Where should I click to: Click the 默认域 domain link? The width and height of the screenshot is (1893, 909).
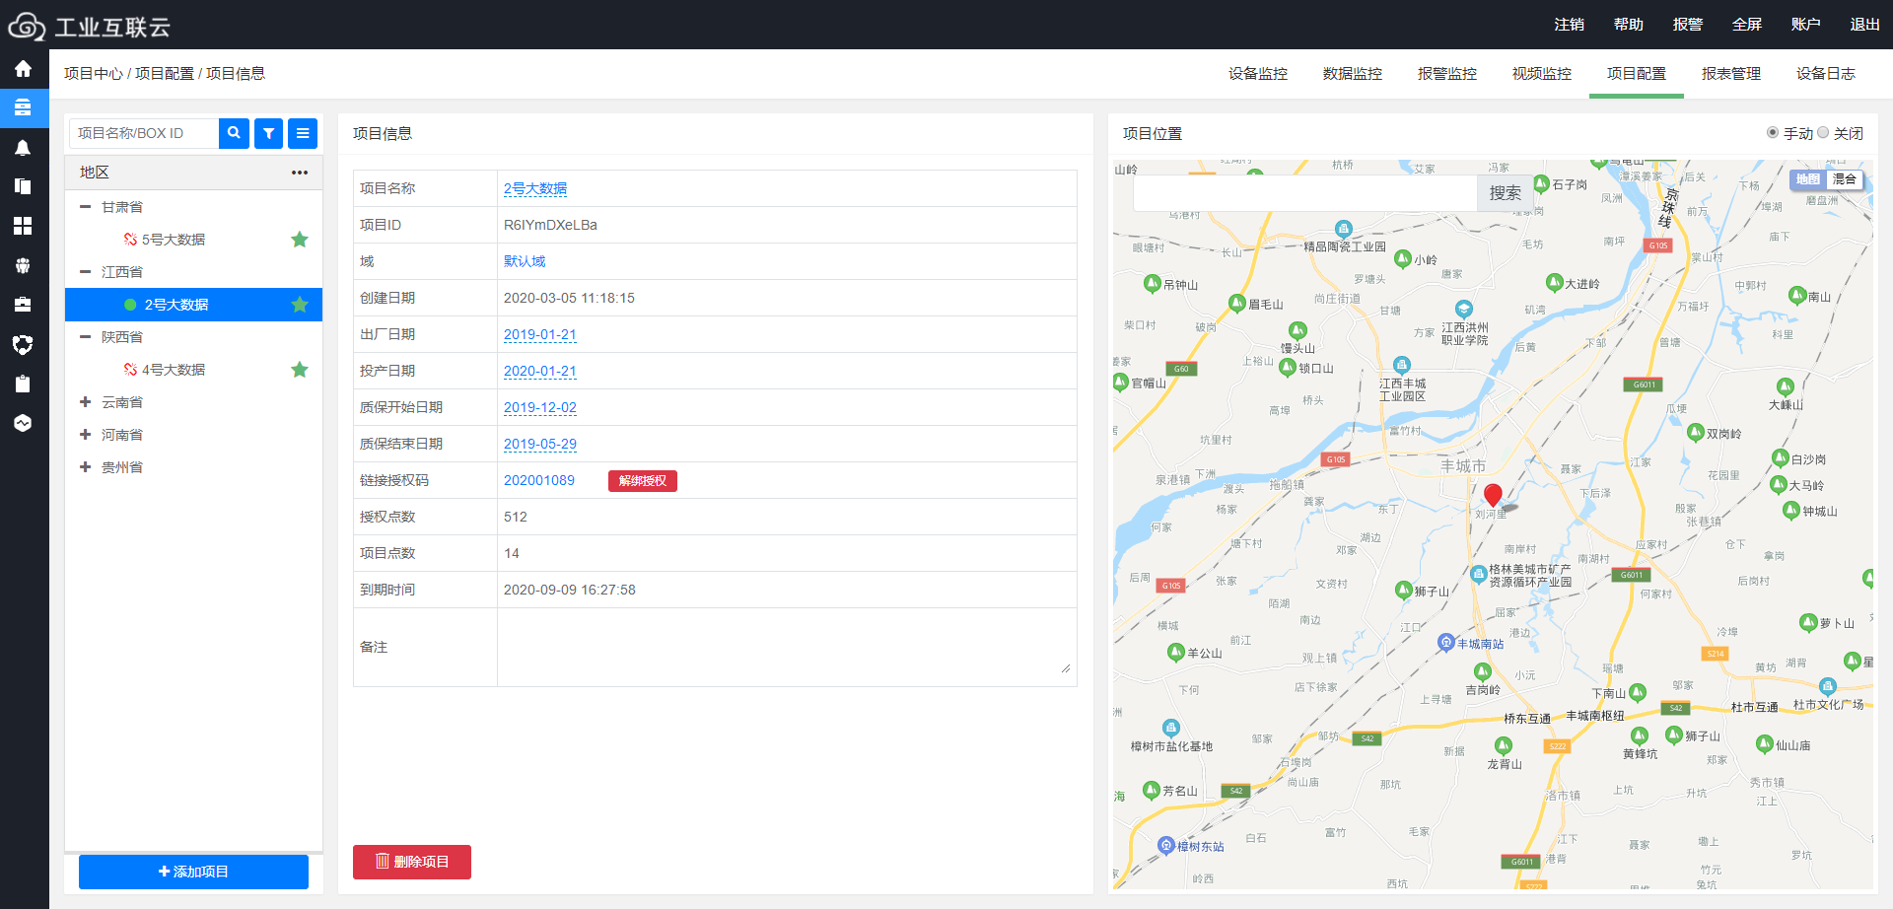tap(525, 261)
